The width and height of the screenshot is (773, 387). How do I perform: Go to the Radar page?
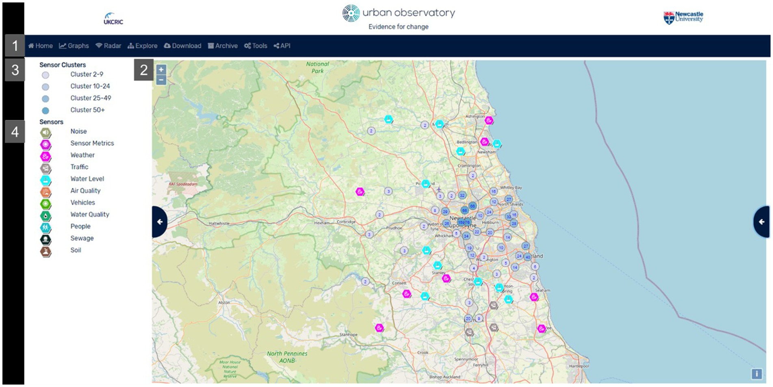click(x=109, y=46)
